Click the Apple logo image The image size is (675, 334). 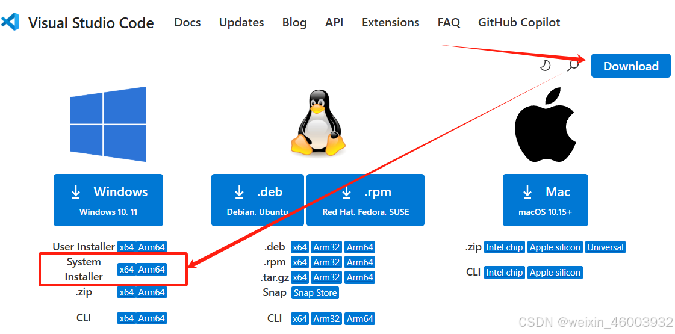coord(545,125)
